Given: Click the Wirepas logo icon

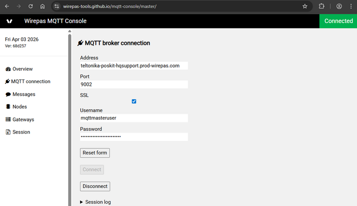Looking at the screenshot, I should pyautogui.click(x=9, y=21).
